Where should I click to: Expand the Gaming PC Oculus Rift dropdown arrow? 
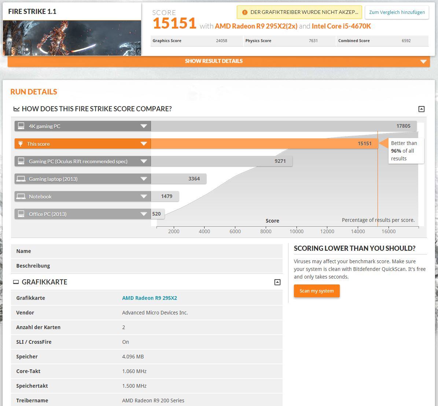point(144,161)
